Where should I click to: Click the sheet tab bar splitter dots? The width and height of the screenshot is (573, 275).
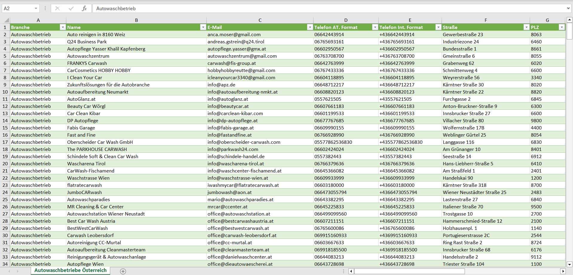tap(343, 271)
